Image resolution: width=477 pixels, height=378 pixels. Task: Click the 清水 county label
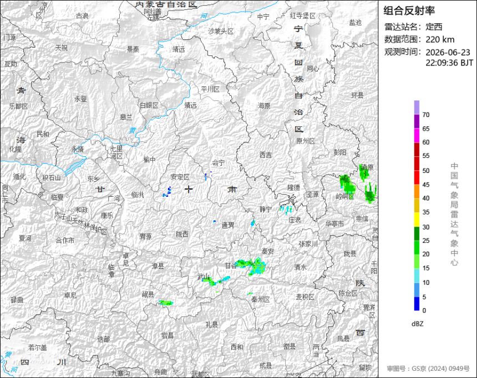(x=301, y=267)
